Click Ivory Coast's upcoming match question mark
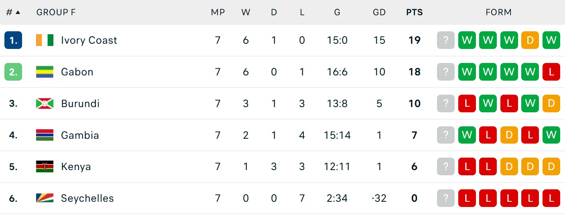 point(445,40)
